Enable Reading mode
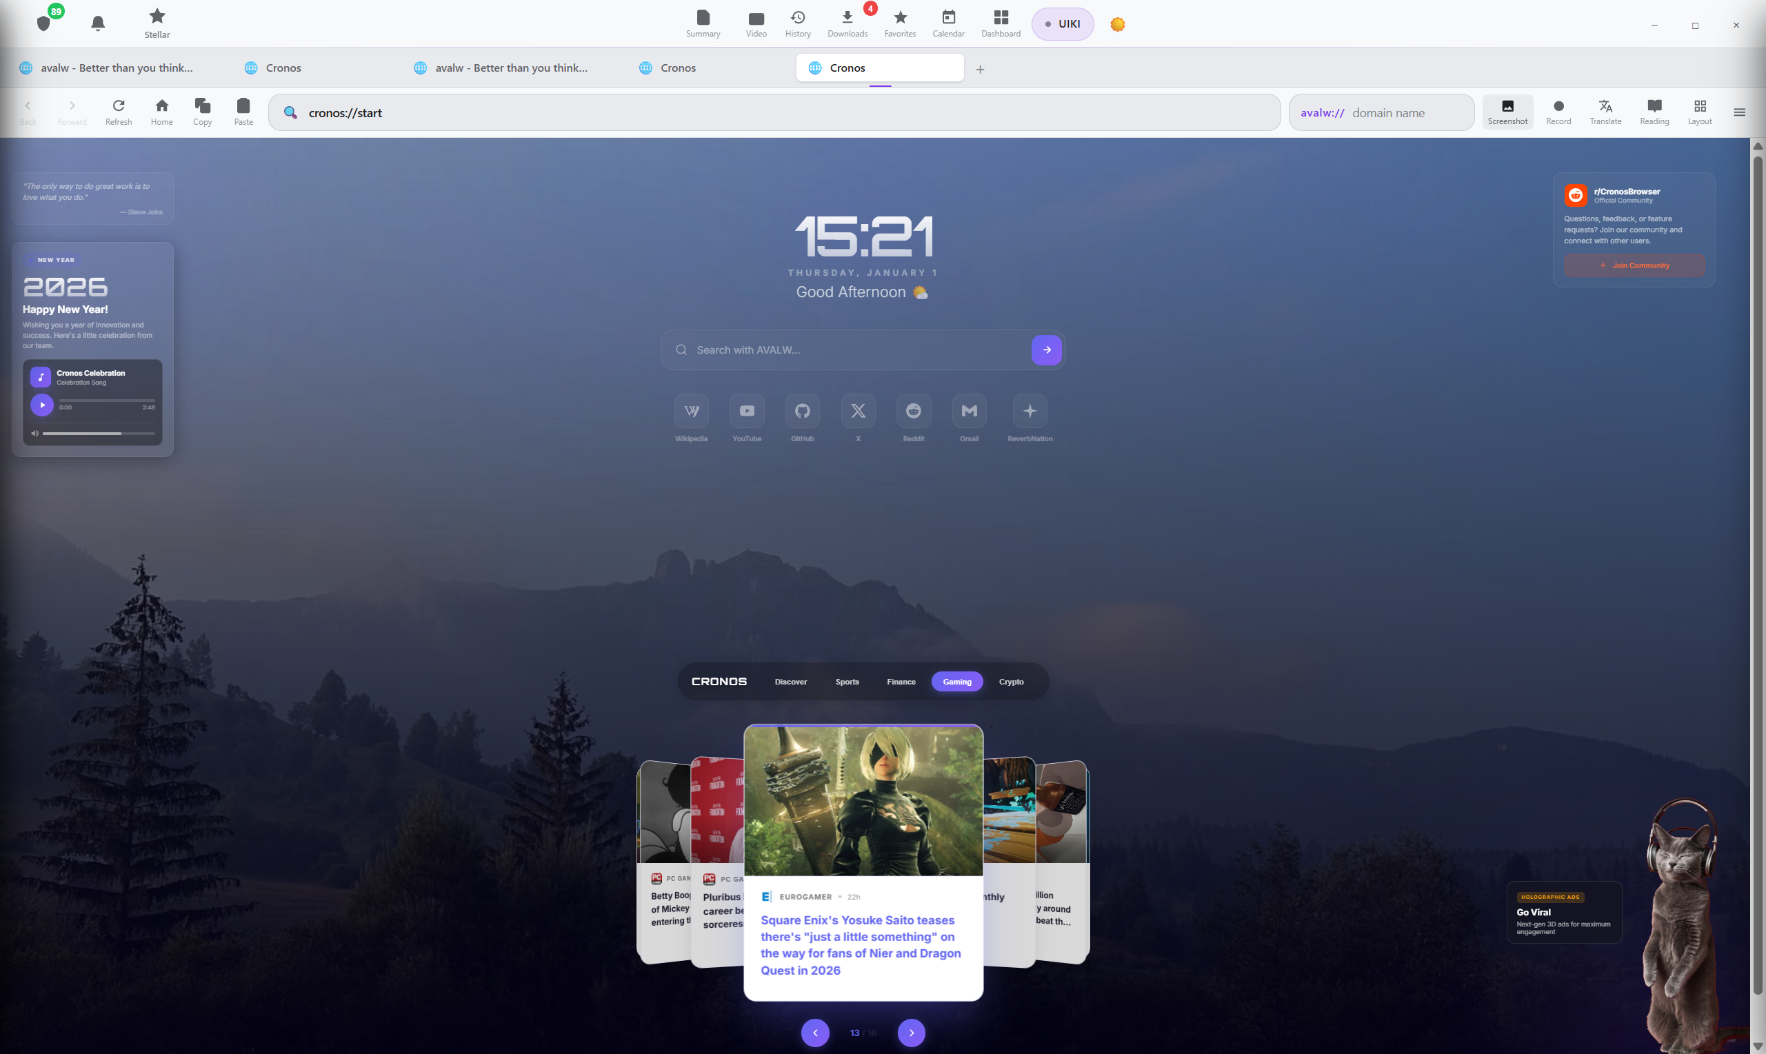The height and width of the screenshot is (1054, 1766). pyautogui.click(x=1654, y=112)
